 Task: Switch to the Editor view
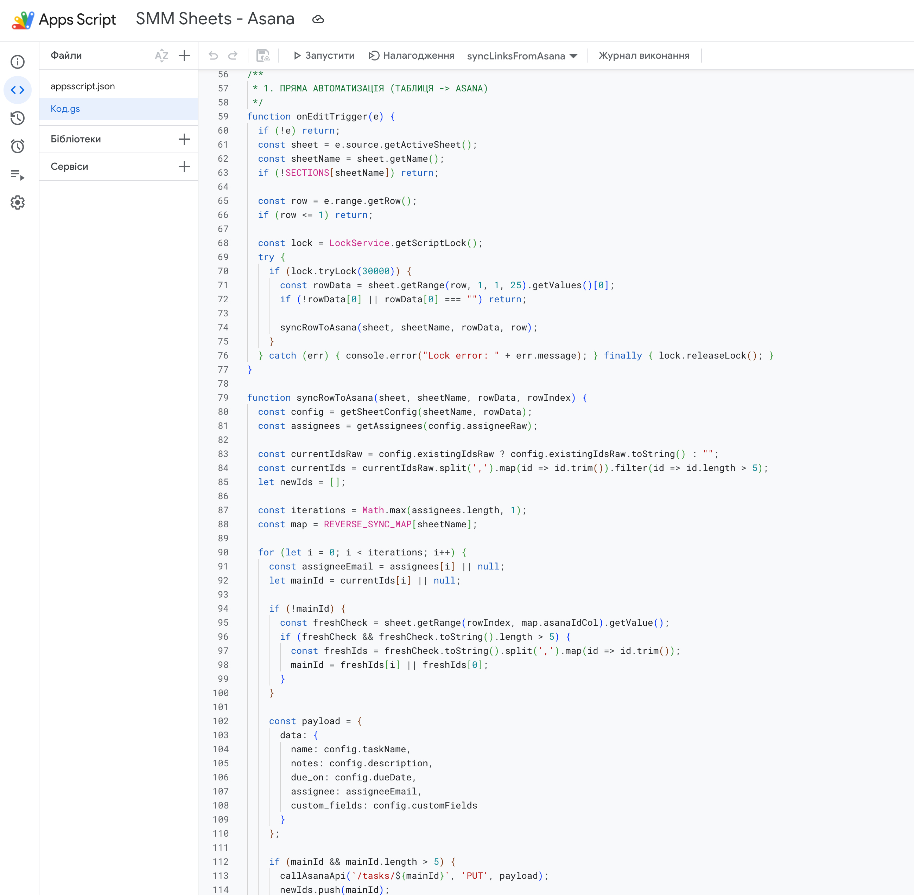tap(17, 90)
